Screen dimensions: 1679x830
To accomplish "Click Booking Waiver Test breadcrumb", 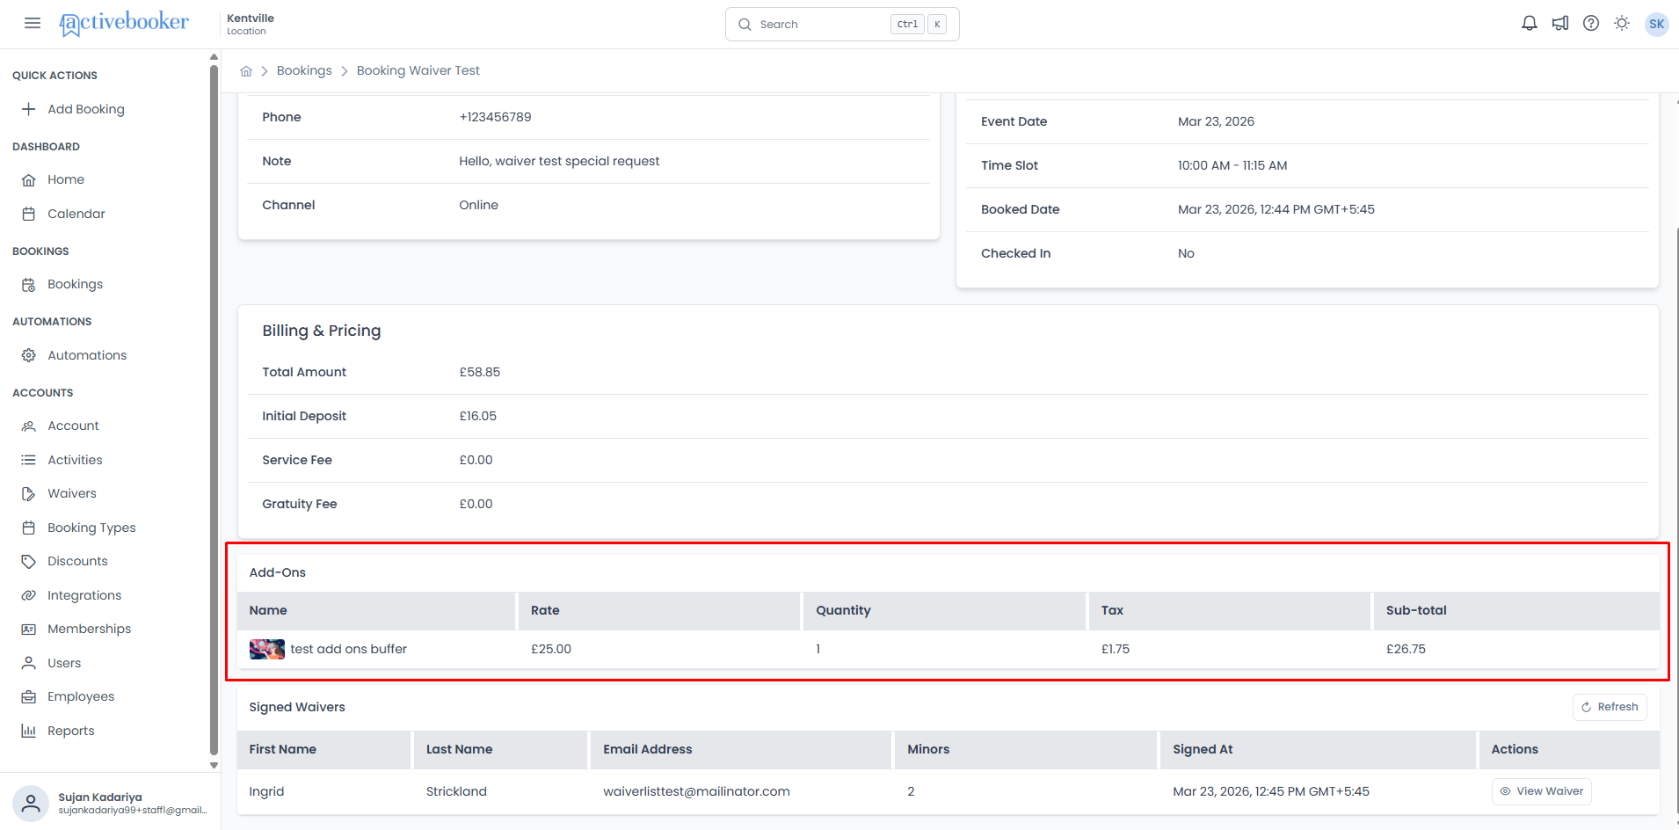I will pos(418,70).
